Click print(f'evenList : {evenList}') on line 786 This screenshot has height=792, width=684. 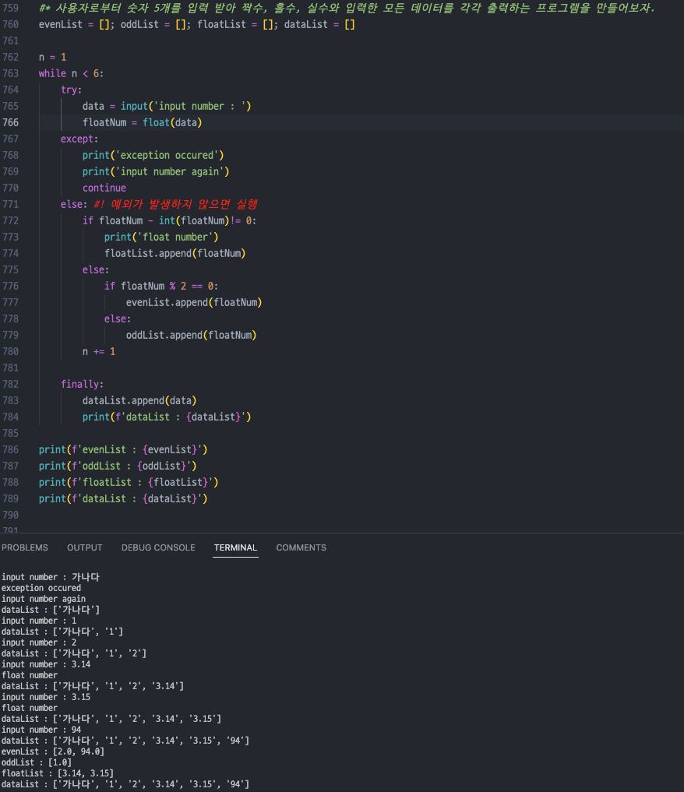[x=123, y=449]
